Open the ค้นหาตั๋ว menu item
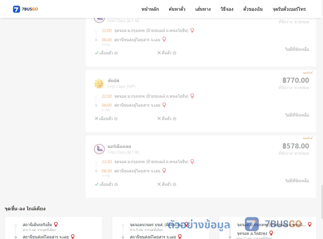 177,9
